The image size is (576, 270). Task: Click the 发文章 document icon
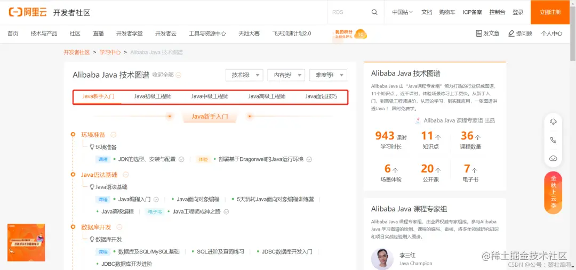pyautogui.click(x=478, y=34)
